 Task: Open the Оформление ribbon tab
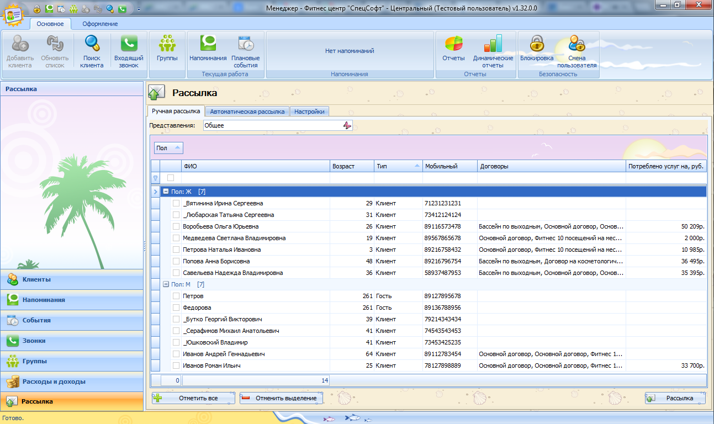pyautogui.click(x=100, y=24)
